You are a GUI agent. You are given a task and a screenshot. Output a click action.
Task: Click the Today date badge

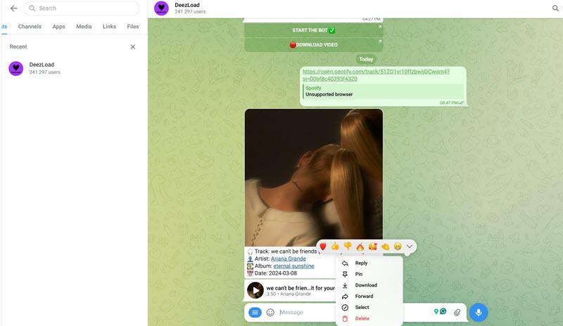tap(366, 59)
